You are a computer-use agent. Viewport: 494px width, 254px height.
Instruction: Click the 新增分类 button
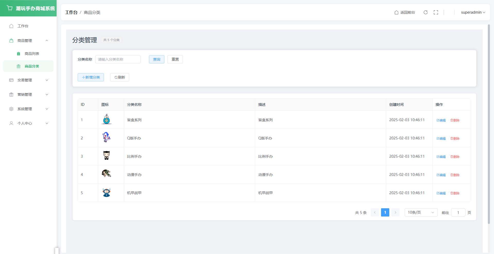(x=91, y=77)
